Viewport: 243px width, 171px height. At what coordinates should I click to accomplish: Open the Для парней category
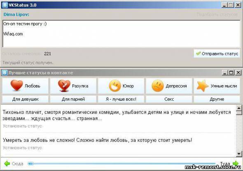(x=73, y=99)
